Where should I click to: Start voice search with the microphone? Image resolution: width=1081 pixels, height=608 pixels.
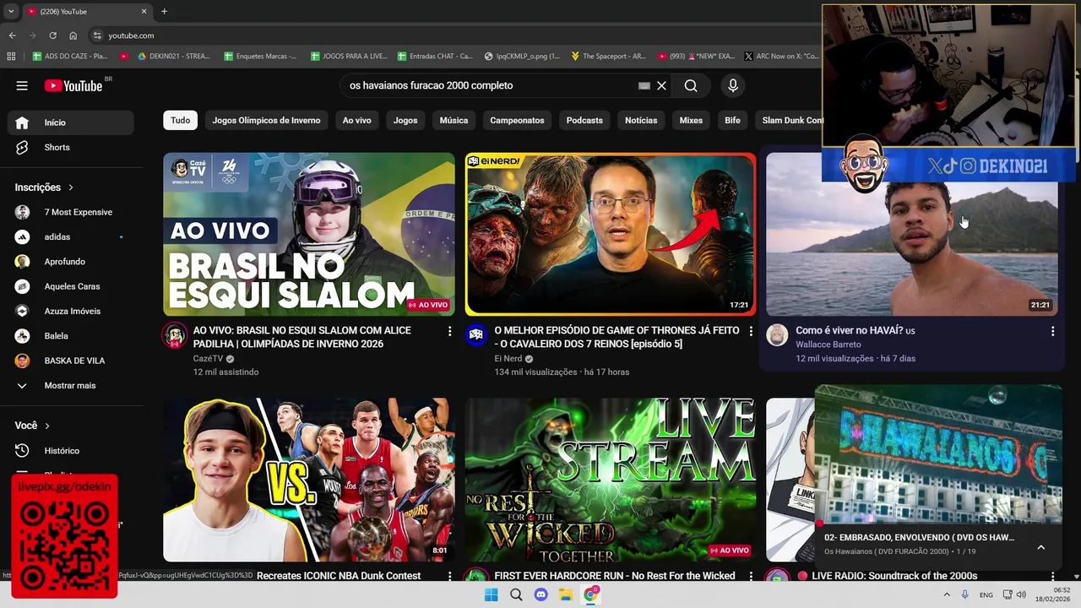click(x=733, y=85)
